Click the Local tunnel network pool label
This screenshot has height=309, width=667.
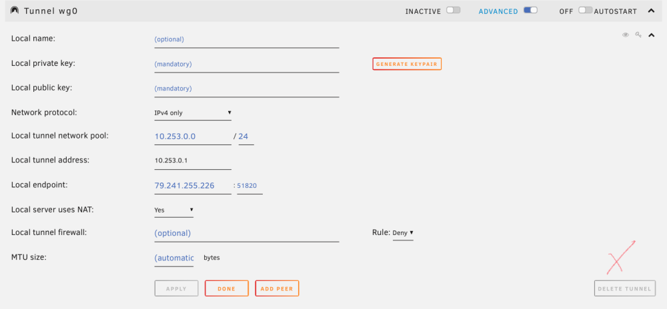click(60, 137)
